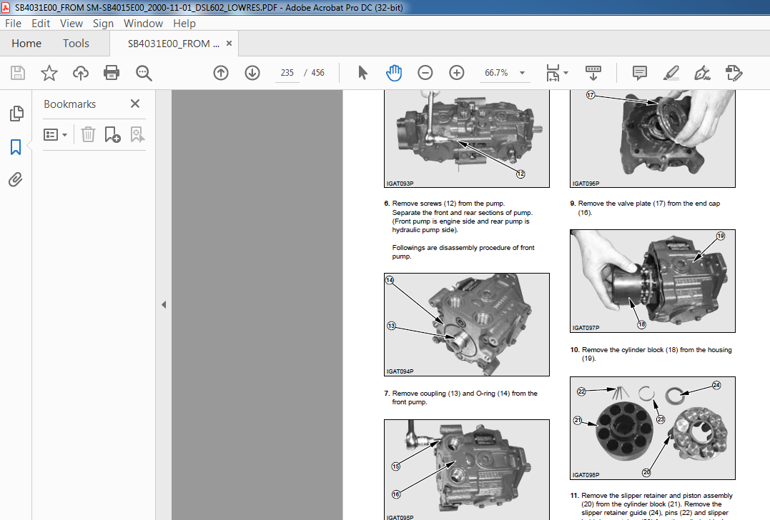Open the Fill & Sign tool
770x520 pixels.
pos(702,73)
